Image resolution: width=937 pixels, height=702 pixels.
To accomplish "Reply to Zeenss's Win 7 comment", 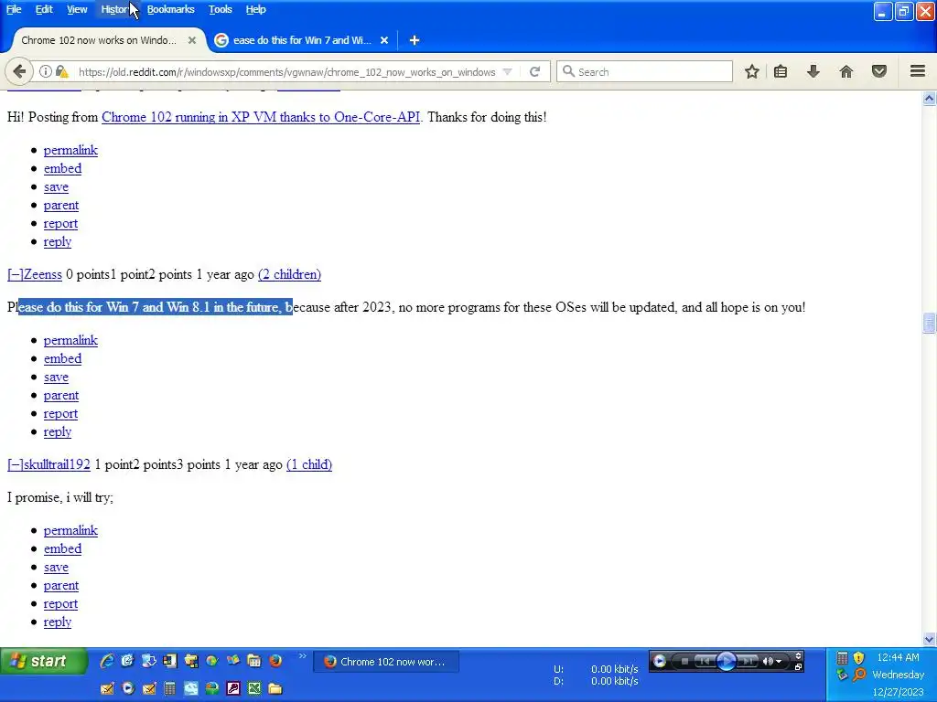I will (58, 432).
